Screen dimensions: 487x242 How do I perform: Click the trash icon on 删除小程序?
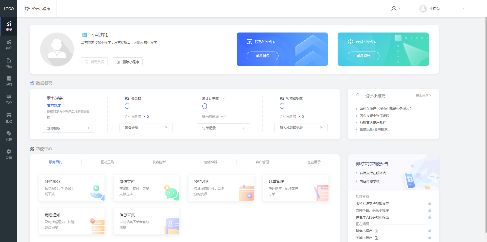(118, 62)
